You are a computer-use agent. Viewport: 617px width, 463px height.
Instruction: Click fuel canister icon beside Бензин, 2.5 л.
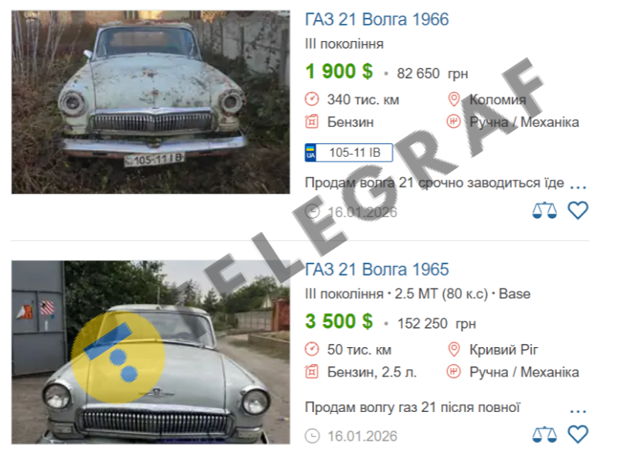(312, 372)
